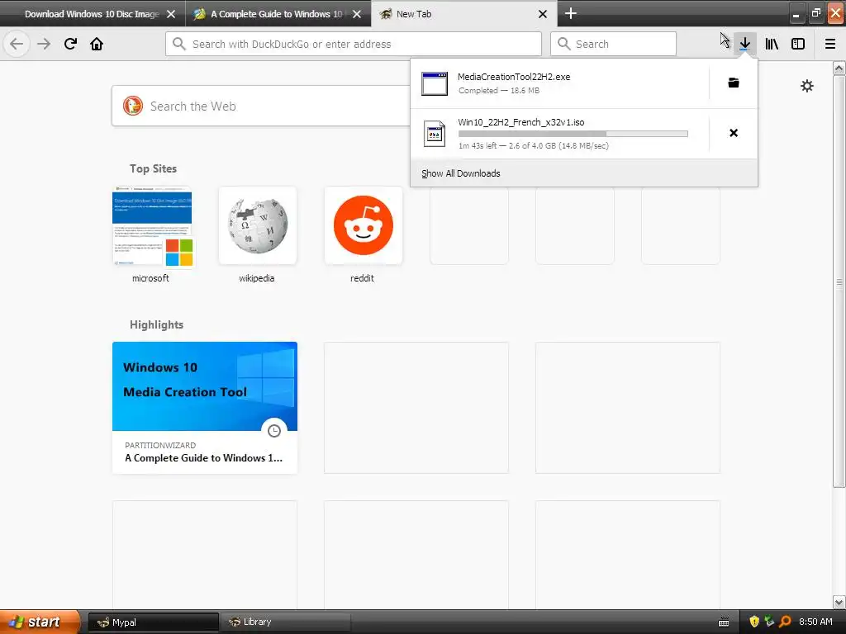Click the clock icon on Highlights card
The height and width of the screenshot is (634, 846).
coord(274,430)
